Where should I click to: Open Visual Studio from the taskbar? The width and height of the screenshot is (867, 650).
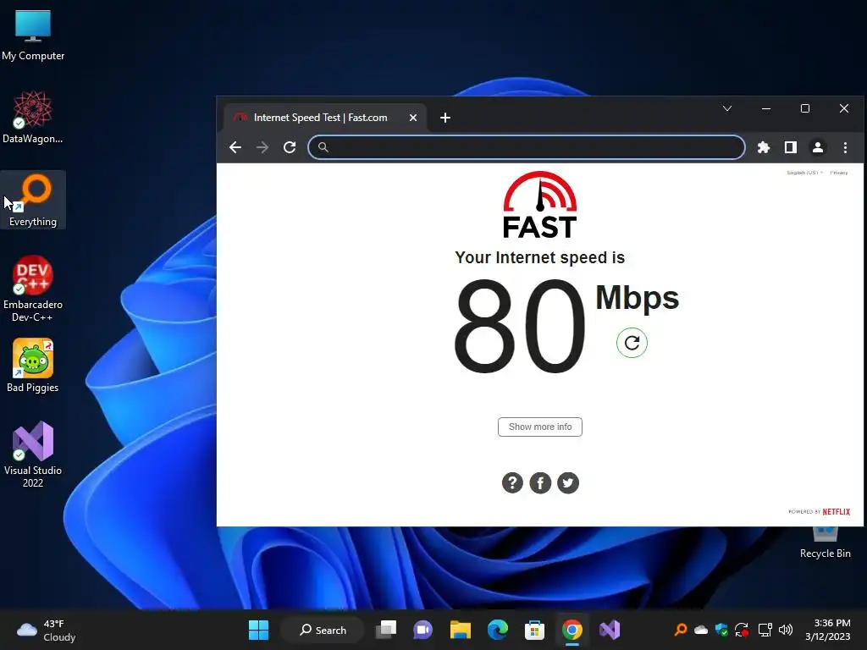coord(610,630)
